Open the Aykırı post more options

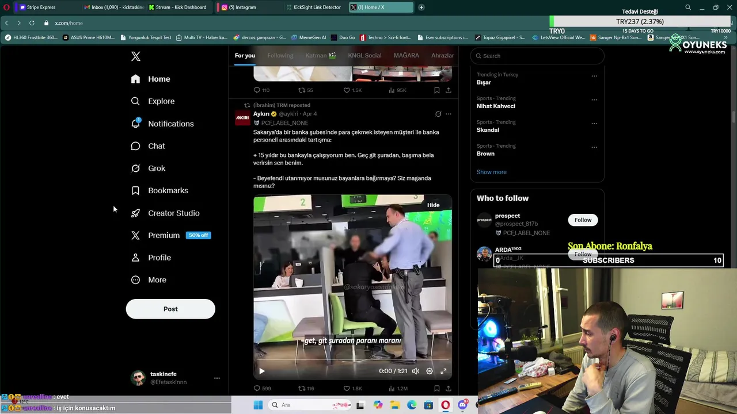449,114
